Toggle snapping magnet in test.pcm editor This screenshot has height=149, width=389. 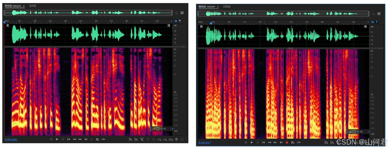[176, 21]
